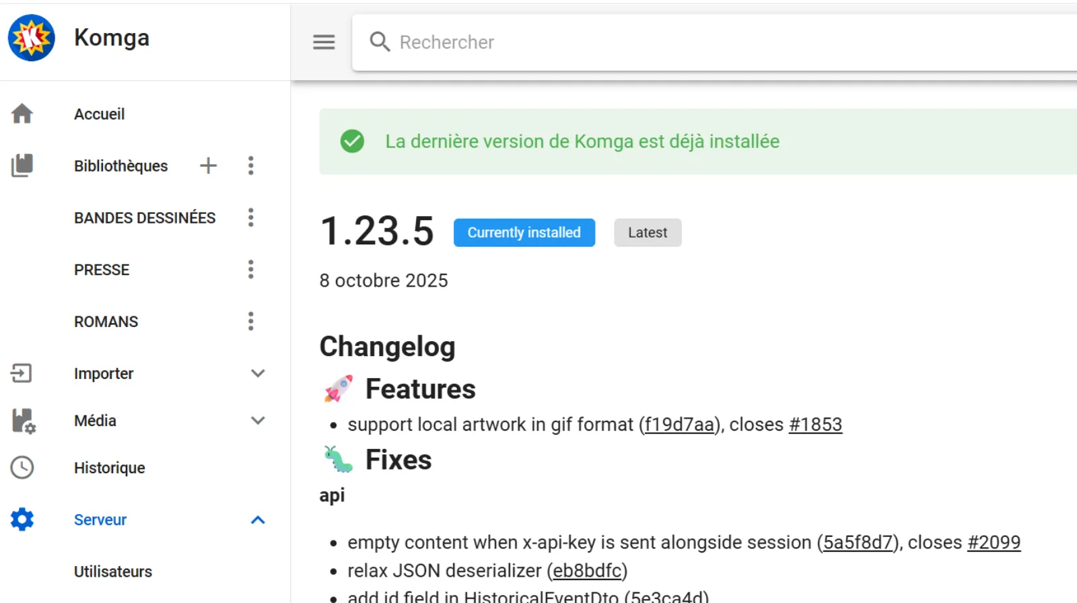Click the Currently installed badge
This screenshot has width=1077, height=603.
click(524, 233)
